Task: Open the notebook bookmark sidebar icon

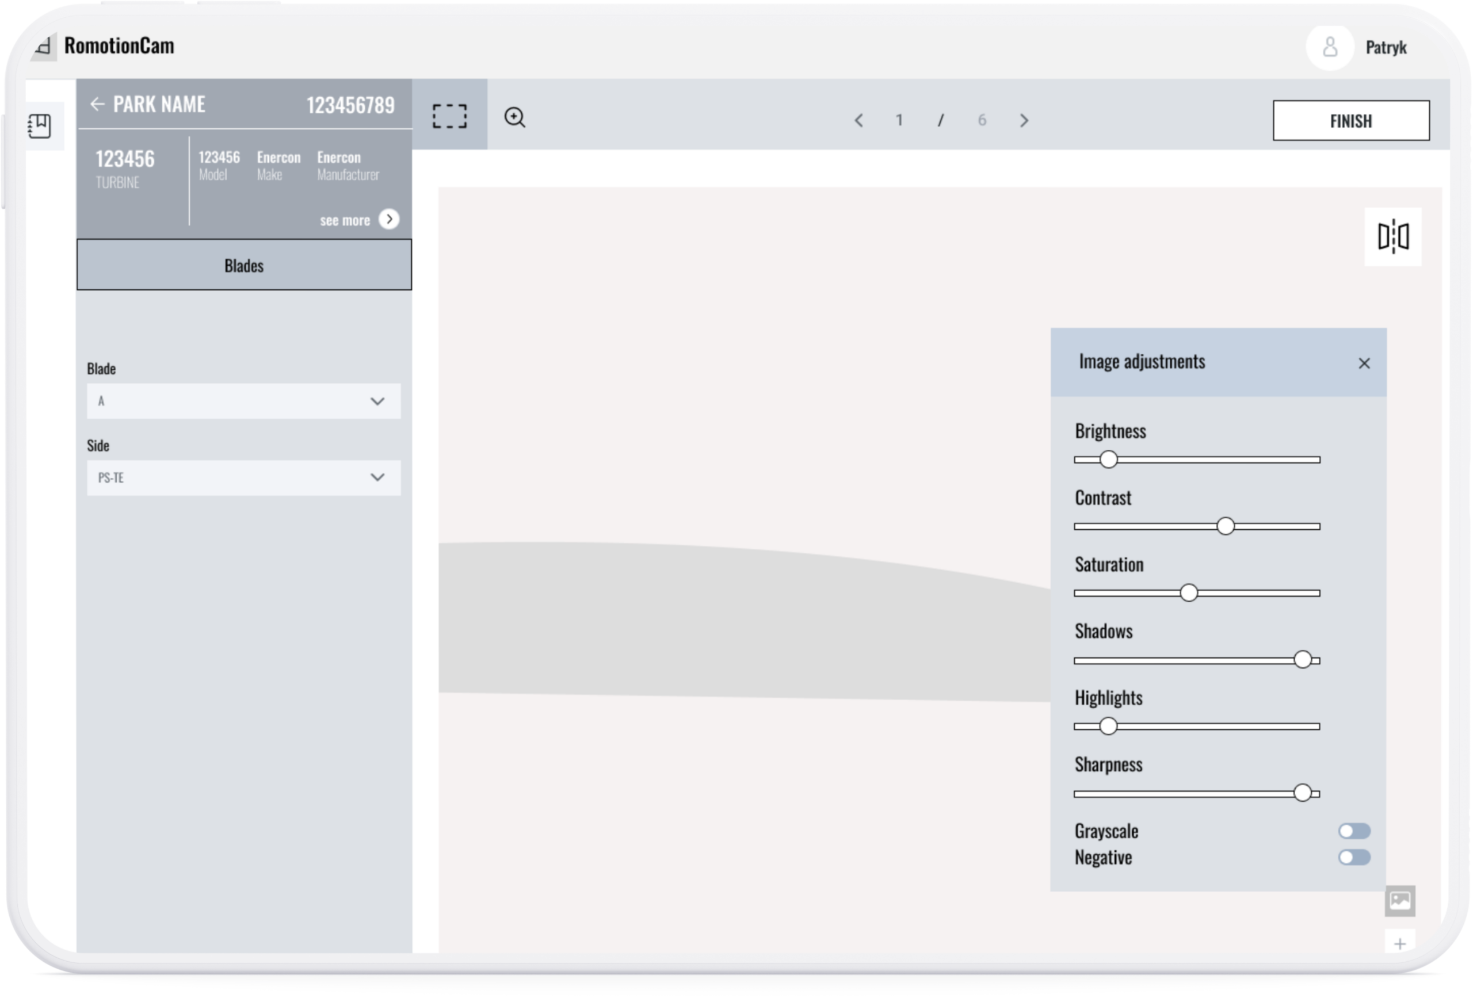Action: point(40,126)
